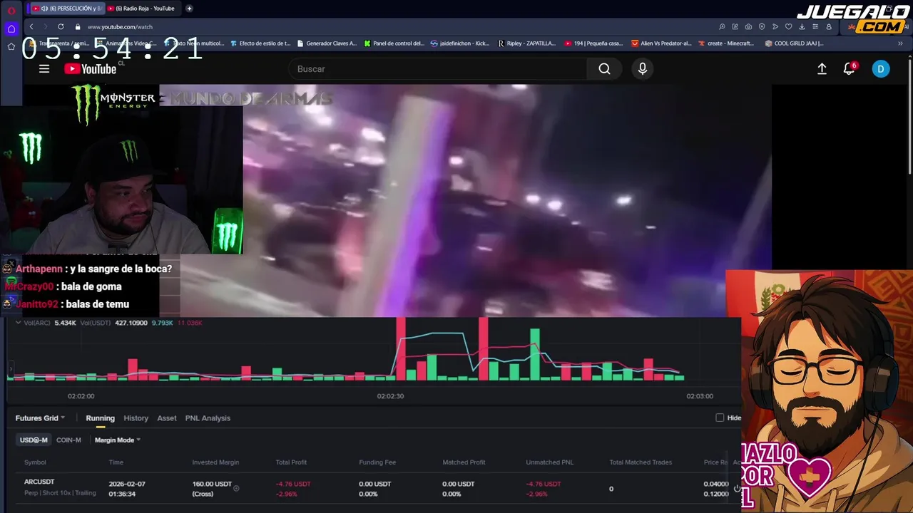Click the Invested Margin column header
This screenshot has height=513, width=913.
point(215,462)
